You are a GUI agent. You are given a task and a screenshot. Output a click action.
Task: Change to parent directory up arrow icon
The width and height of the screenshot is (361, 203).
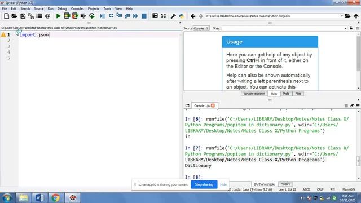coord(356,16)
